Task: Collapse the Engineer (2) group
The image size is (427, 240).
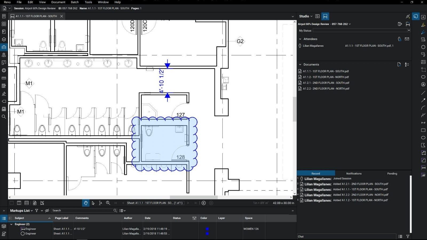Action: coord(11,224)
